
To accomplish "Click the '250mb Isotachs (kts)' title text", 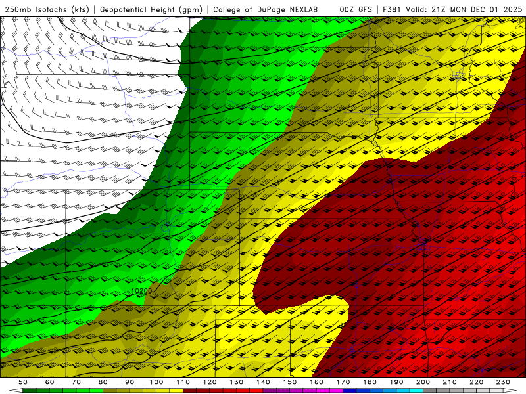I will [x=47, y=9].
